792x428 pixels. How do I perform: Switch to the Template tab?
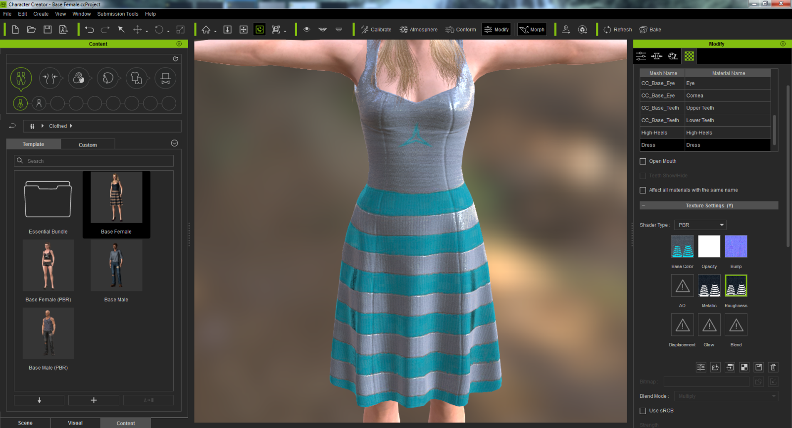coord(33,144)
